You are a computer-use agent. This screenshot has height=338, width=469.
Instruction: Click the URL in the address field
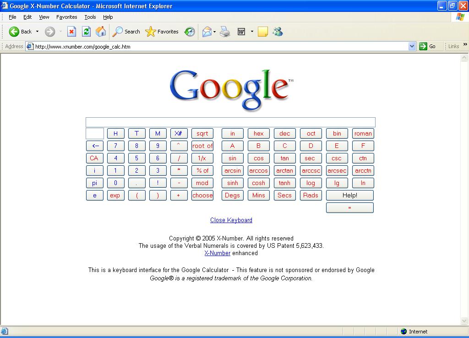coord(83,47)
